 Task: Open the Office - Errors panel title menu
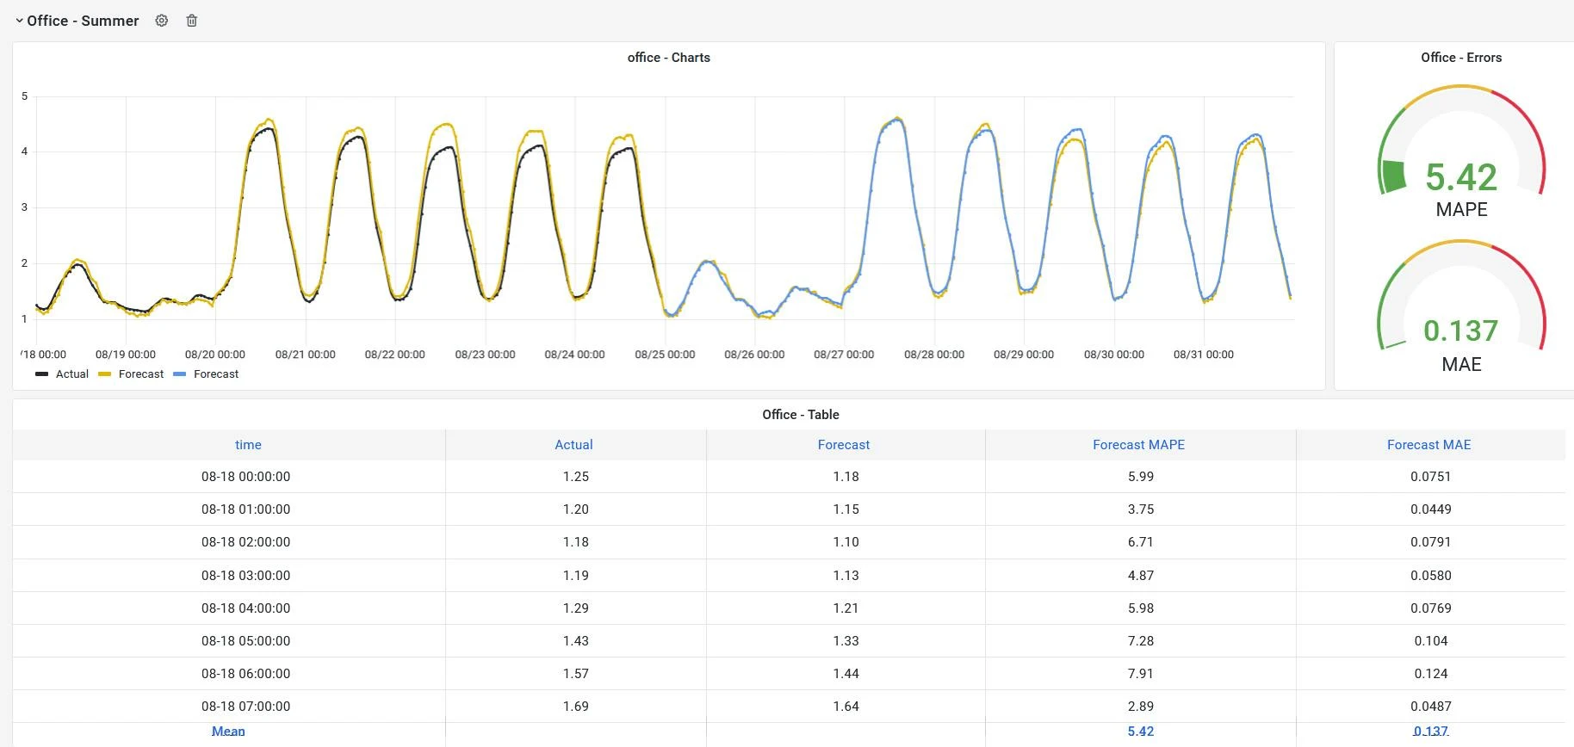(1461, 58)
